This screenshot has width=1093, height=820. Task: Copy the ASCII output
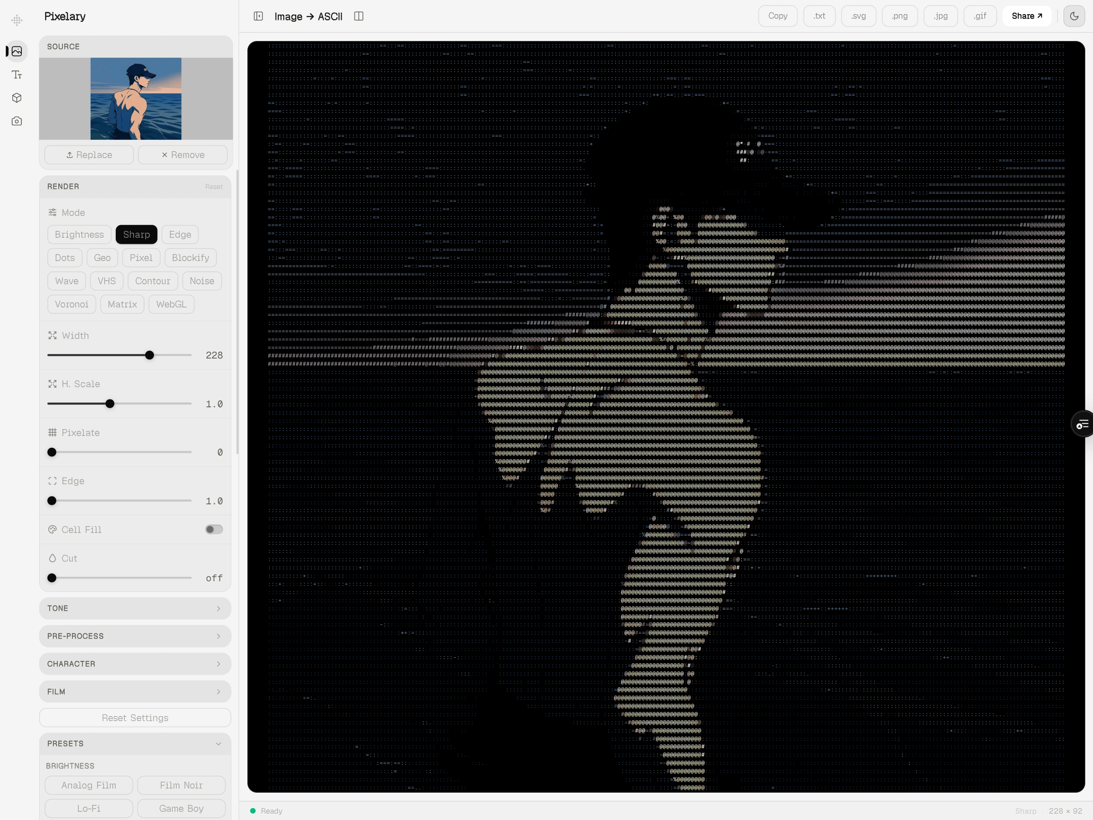click(x=778, y=16)
